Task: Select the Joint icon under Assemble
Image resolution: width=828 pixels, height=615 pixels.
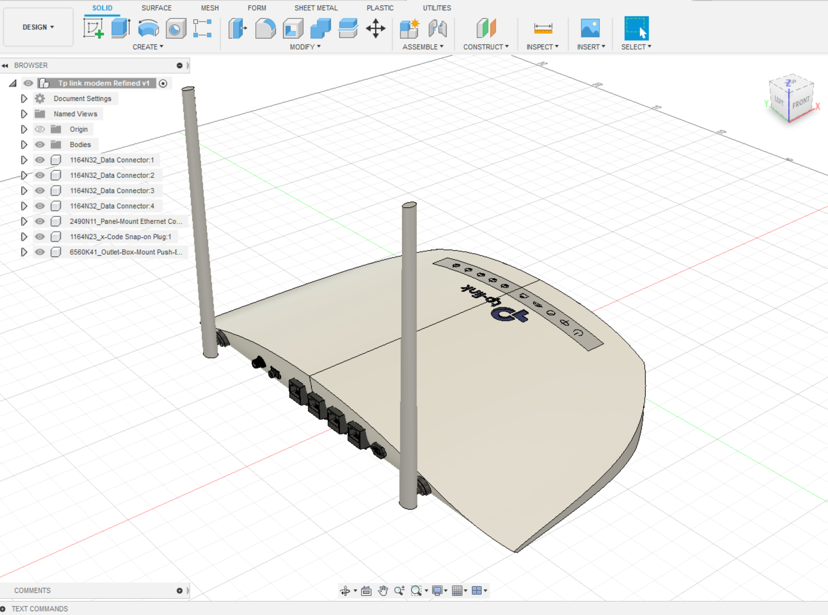Action: click(437, 29)
